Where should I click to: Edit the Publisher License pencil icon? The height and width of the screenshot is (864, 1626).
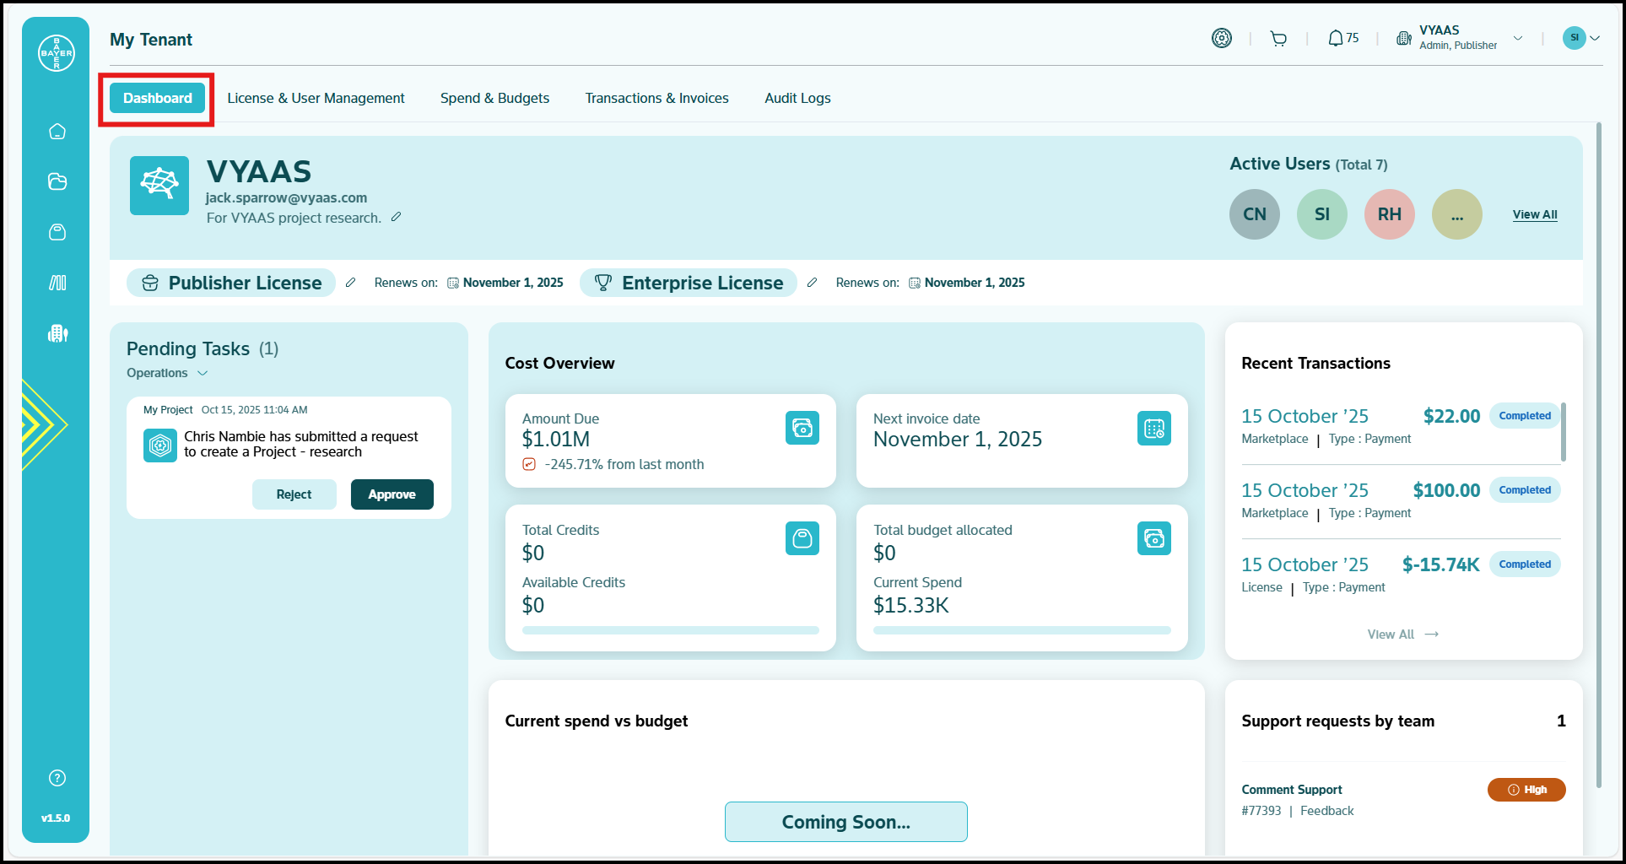click(351, 283)
